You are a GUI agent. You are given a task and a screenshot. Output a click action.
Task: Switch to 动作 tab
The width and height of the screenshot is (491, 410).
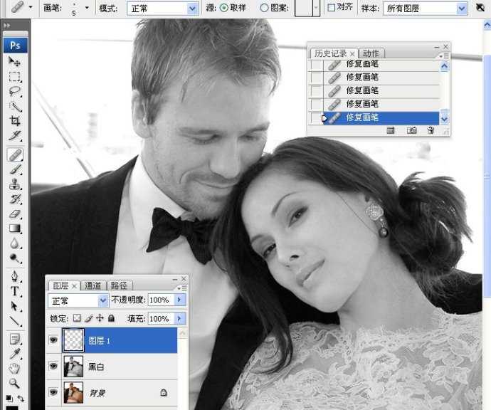pos(371,53)
